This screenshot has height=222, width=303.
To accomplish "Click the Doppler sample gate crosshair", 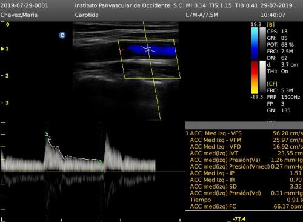I will click(148, 49).
